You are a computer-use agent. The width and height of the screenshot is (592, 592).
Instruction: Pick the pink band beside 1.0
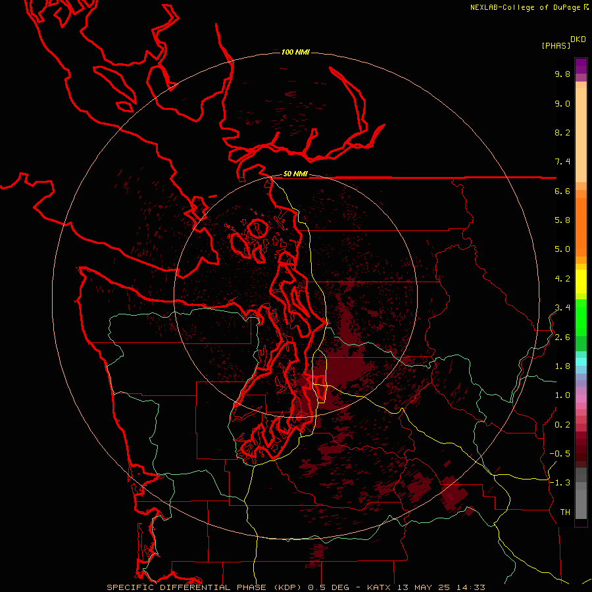click(581, 399)
